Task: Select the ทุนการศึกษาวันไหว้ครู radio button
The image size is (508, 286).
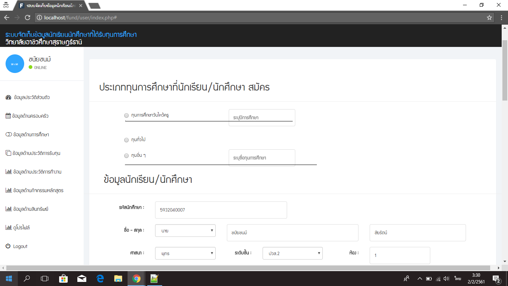Action: point(126,115)
